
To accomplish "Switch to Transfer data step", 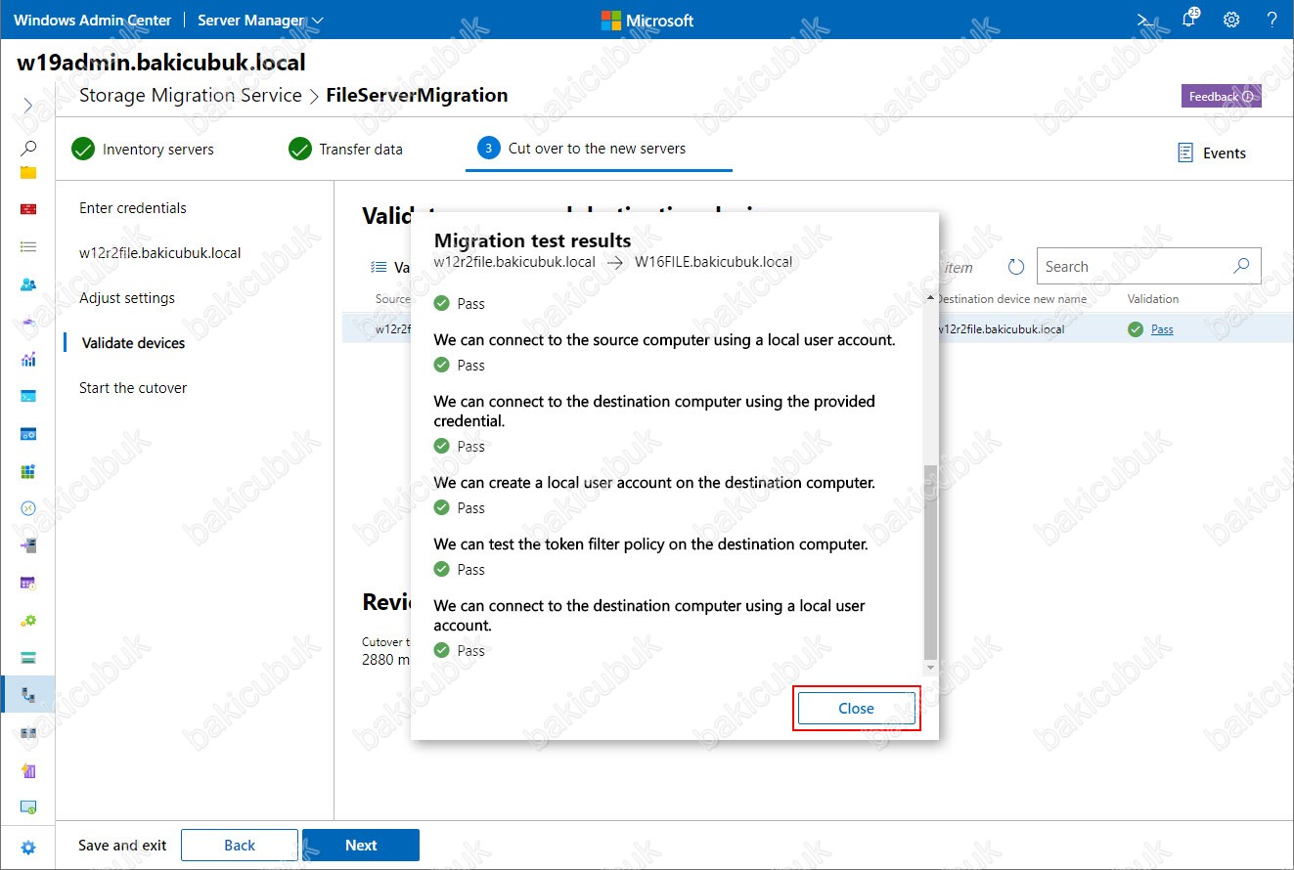I will click(345, 149).
